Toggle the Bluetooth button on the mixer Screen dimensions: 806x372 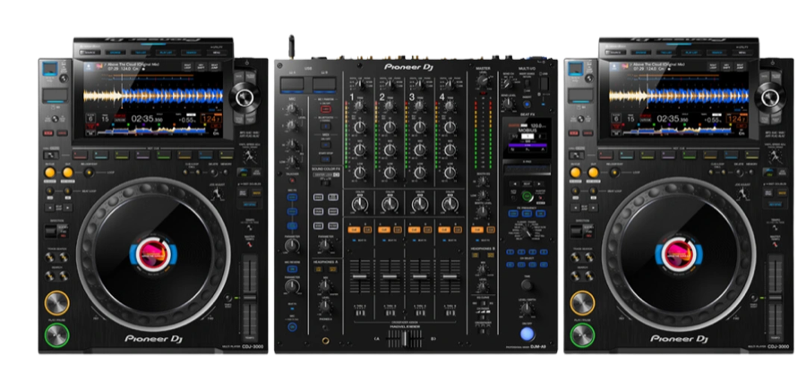(x=326, y=126)
